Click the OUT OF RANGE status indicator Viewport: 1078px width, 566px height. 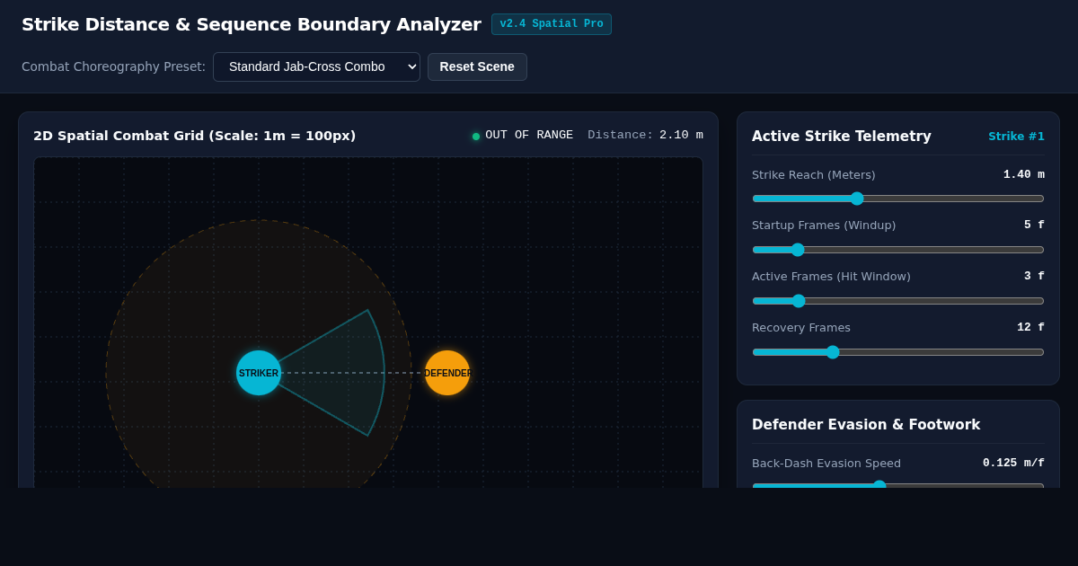522,136
